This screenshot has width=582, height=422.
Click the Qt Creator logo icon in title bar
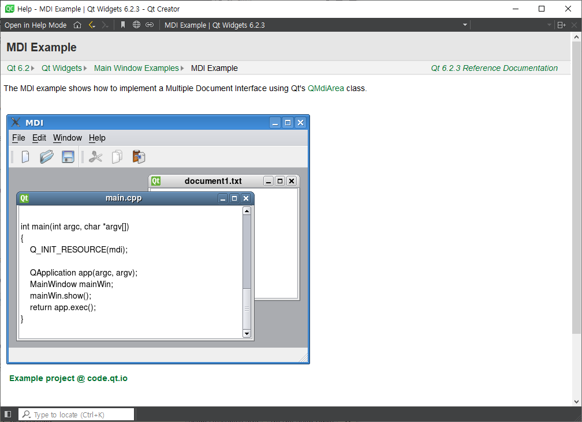10,9
